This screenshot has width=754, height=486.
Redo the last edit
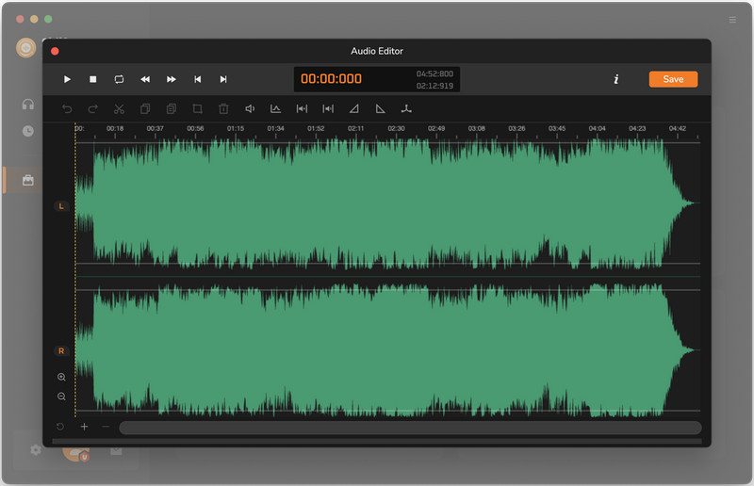pos(92,109)
